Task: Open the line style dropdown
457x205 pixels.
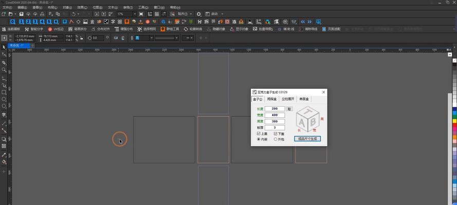Action: coord(177,38)
